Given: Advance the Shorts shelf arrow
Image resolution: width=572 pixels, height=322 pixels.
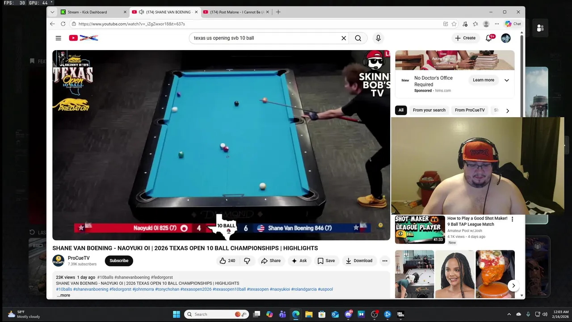Looking at the screenshot, I should click(x=513, y=285).
